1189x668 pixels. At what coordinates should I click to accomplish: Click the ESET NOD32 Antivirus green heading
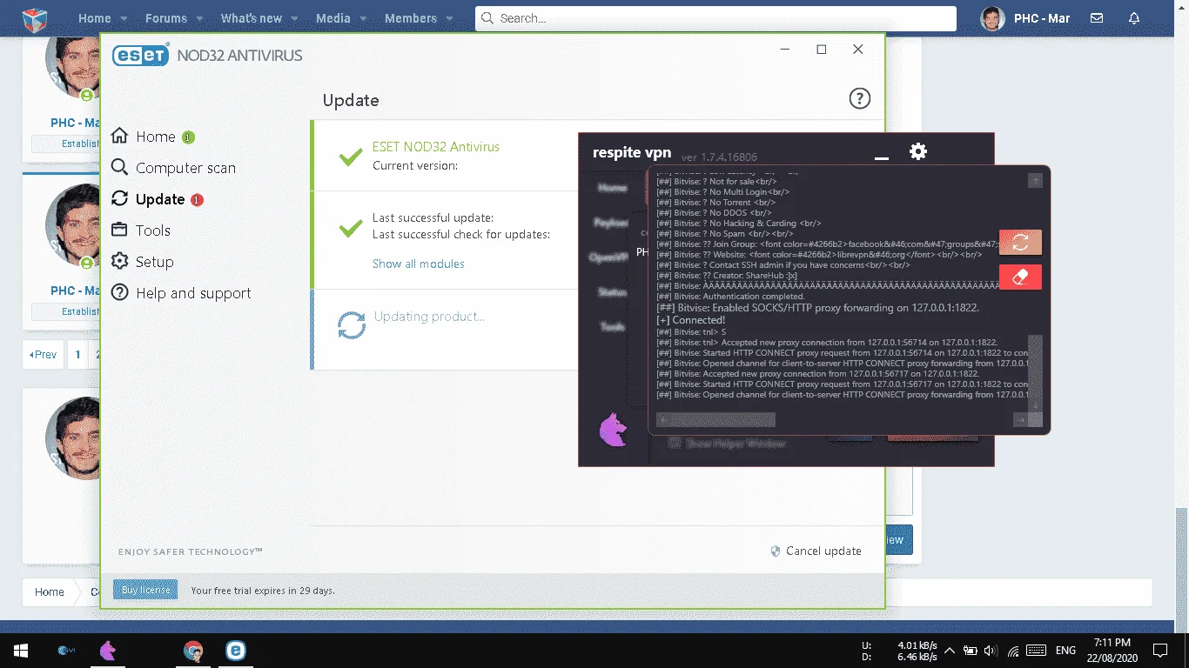click(x=436, y=147)
